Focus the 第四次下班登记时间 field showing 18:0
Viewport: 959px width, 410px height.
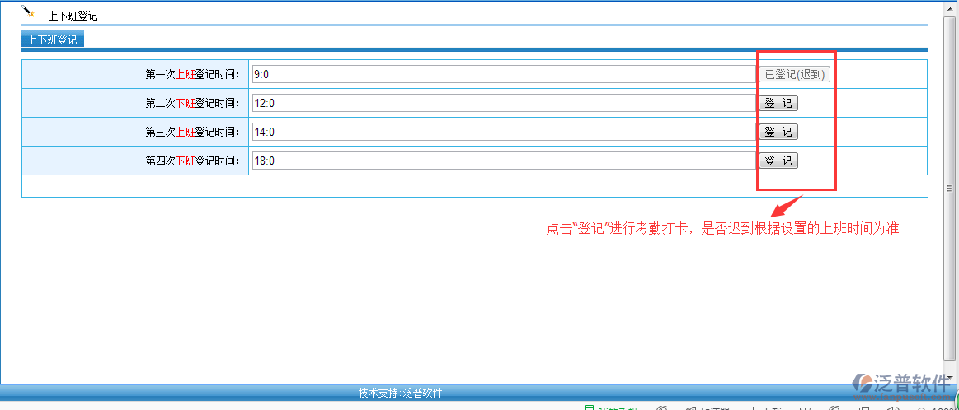click(x=504, y=161)
